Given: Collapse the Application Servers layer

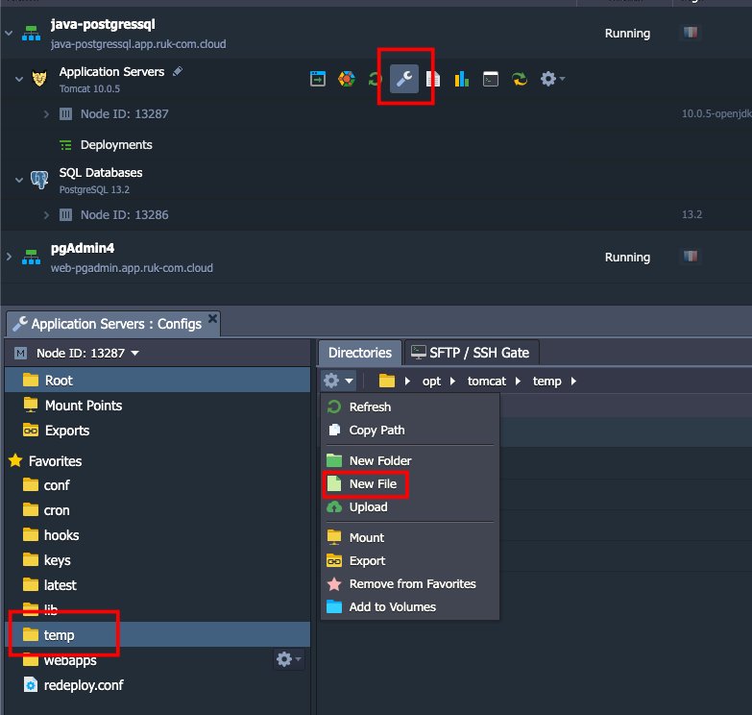Looking at the screenshot, I should pyautogui.click(x=18, y=79).
